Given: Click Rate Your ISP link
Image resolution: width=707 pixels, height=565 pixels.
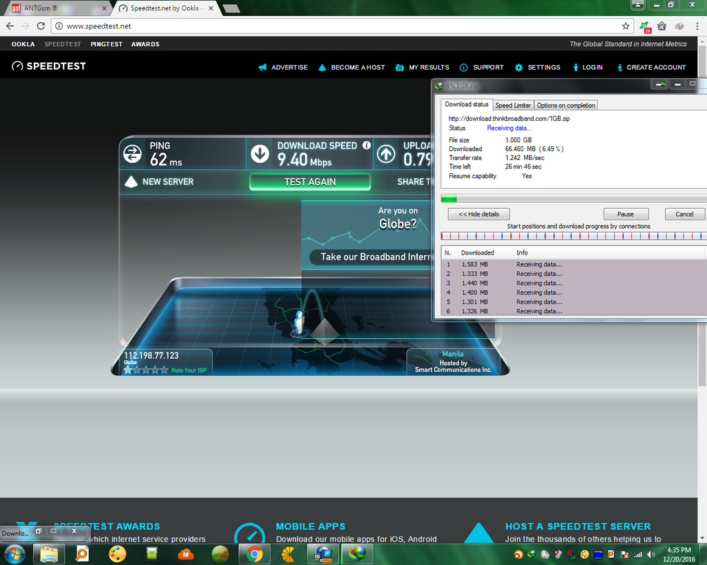Looking at the screenshot, I should click(189, 370).
